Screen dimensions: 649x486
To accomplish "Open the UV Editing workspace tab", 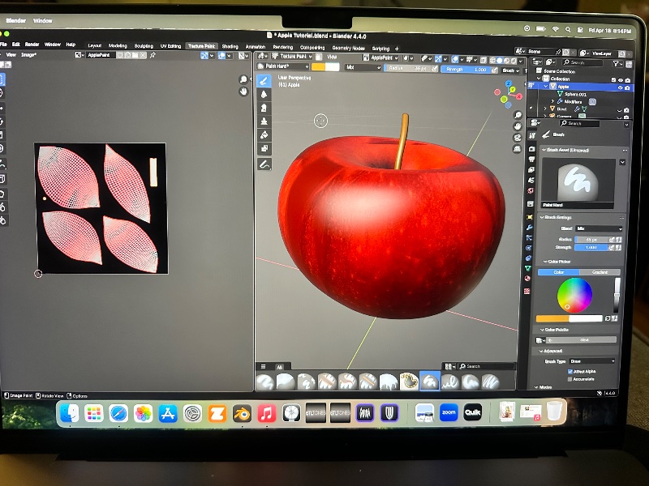I will tap(170, 46).
